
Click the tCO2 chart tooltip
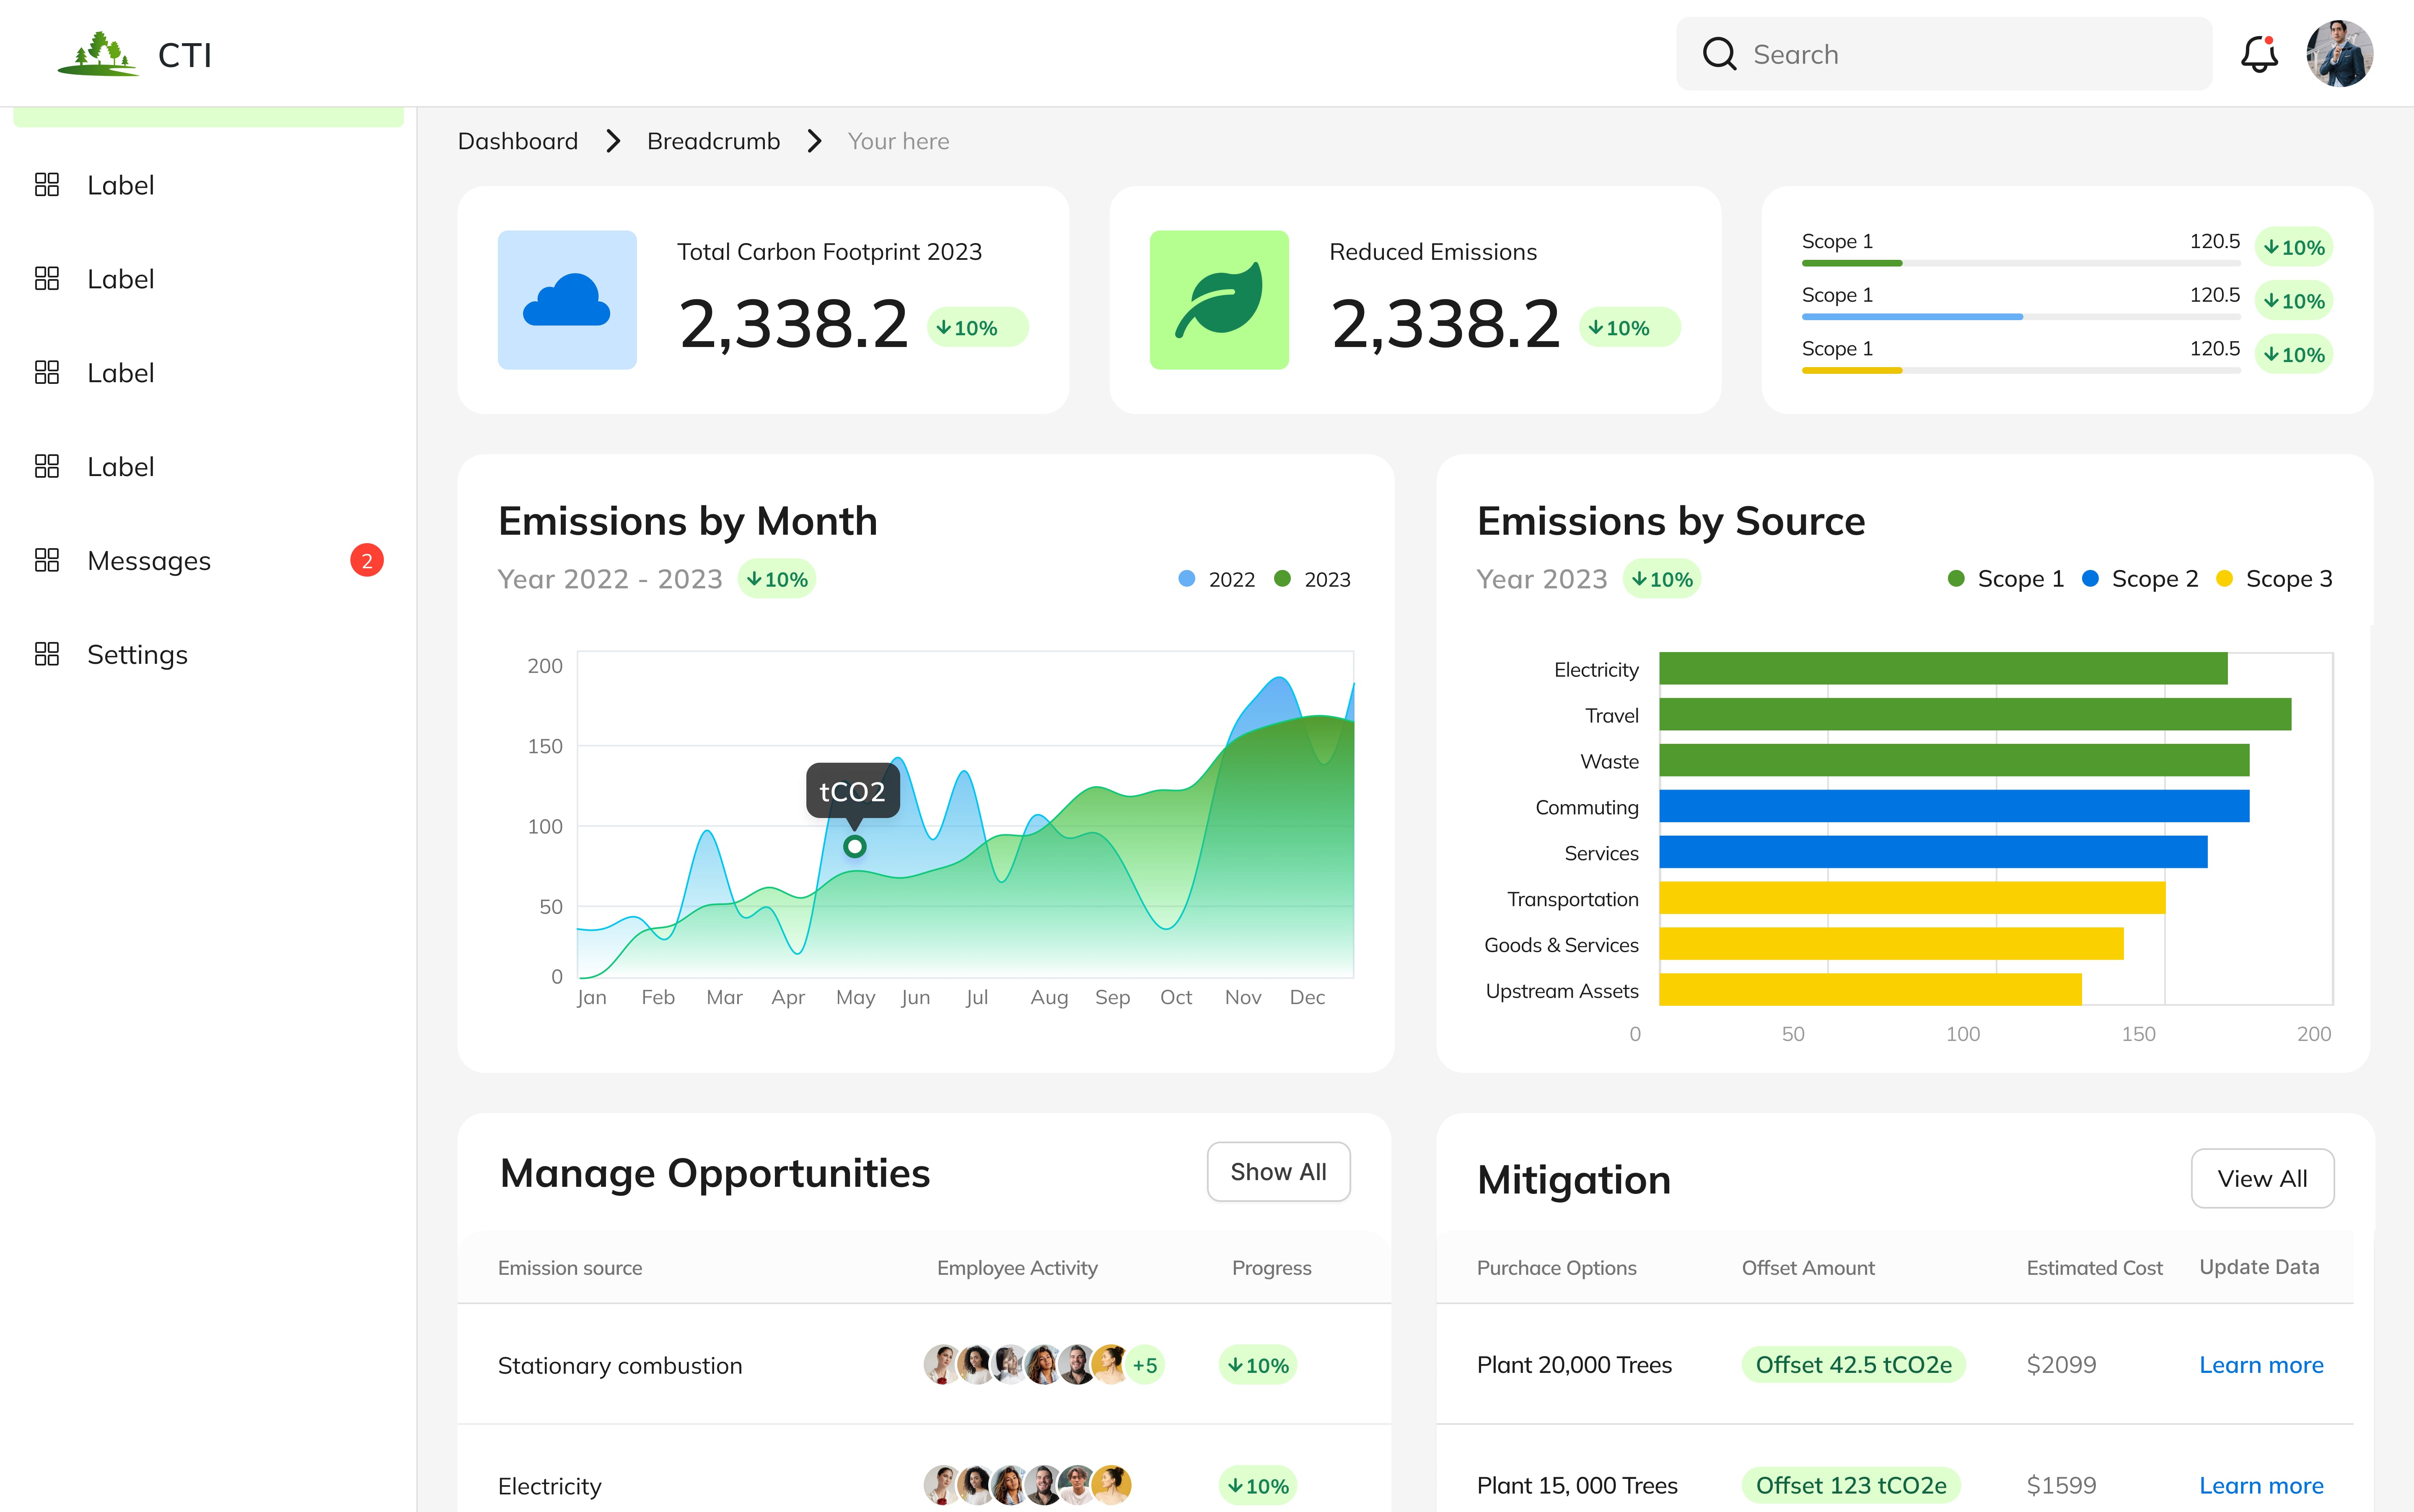(x=853, y=791)
